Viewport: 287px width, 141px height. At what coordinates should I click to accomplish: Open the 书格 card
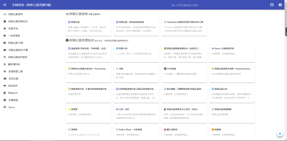tap(136, 74)
